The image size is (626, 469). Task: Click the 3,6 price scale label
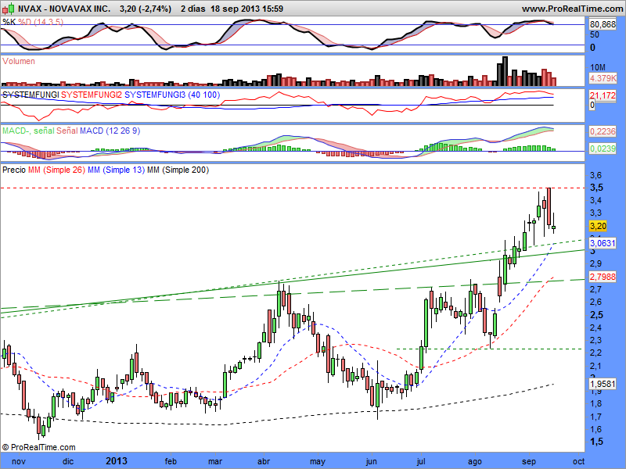595,175
